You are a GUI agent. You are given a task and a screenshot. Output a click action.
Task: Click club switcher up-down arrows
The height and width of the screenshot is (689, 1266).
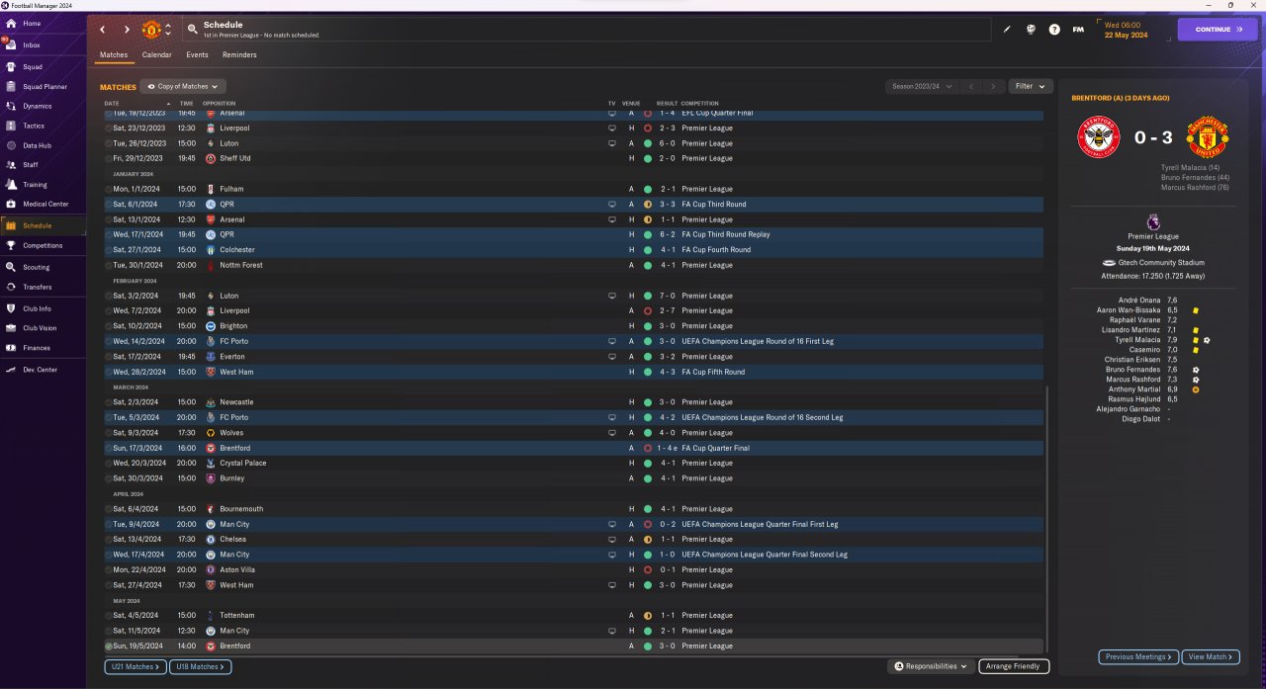[168, 30]
